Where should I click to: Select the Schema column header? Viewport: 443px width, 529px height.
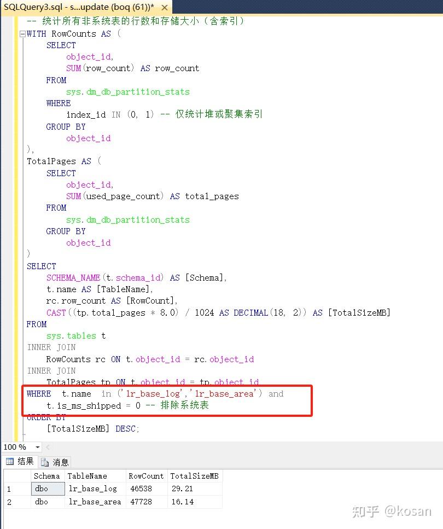tap(47, 476)
